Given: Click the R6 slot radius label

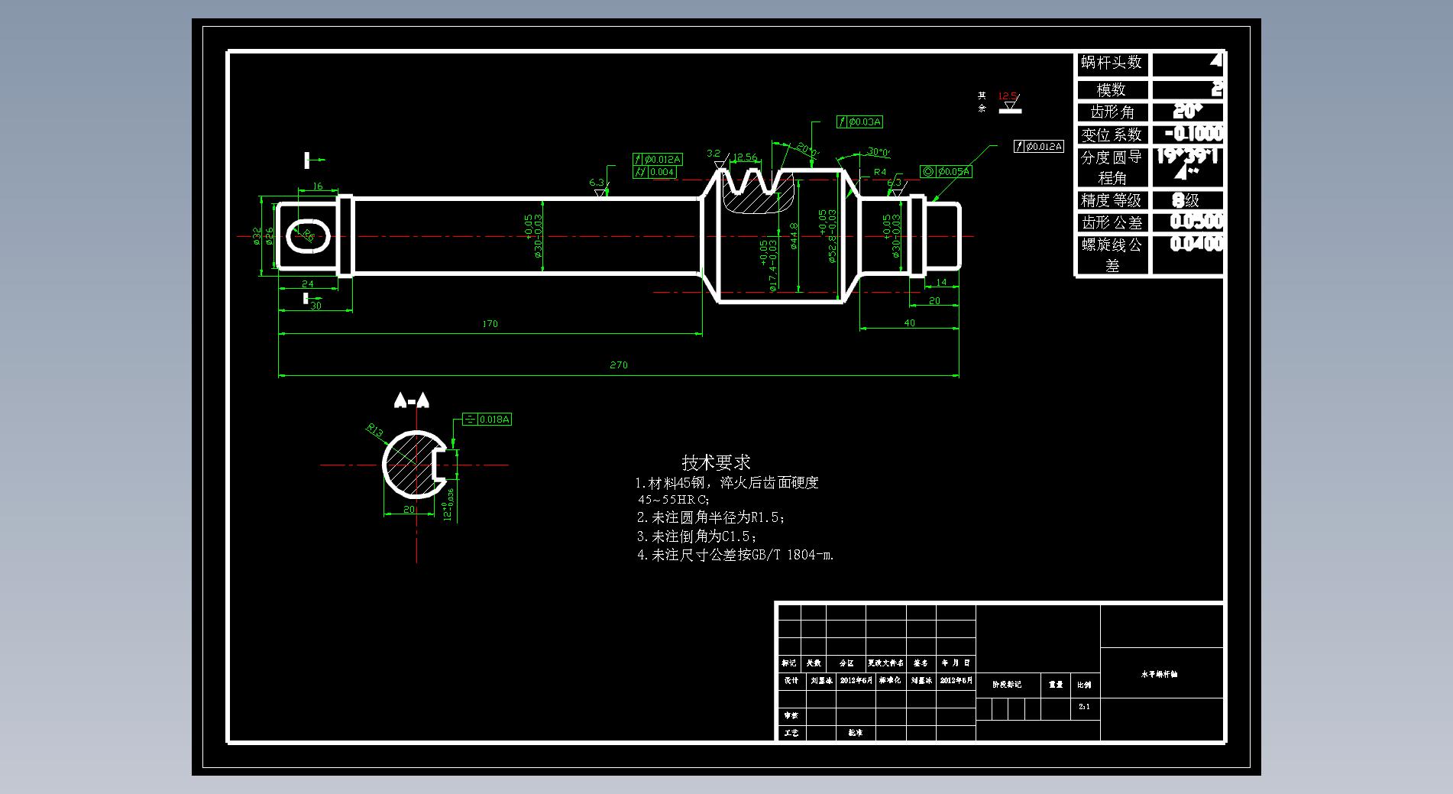Looking at the screenshot, I should [x=307, y=235].
